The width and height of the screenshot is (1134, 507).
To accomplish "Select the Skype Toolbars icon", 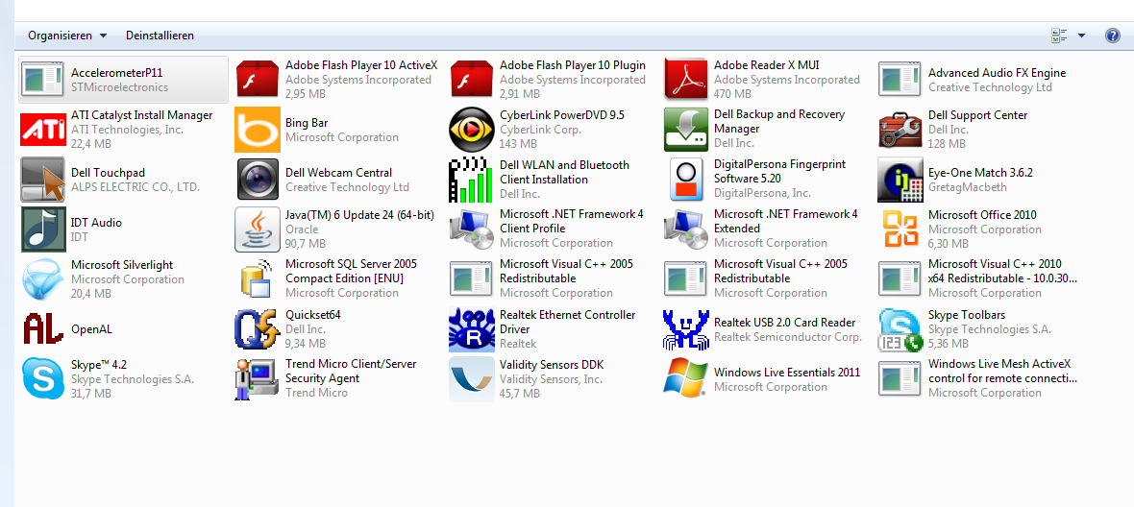I will click(900, 329).
